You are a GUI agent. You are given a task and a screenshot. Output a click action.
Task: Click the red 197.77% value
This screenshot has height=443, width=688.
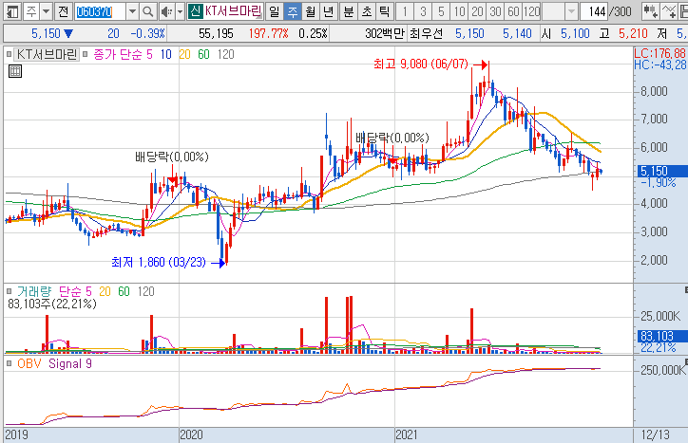[268, 33]
